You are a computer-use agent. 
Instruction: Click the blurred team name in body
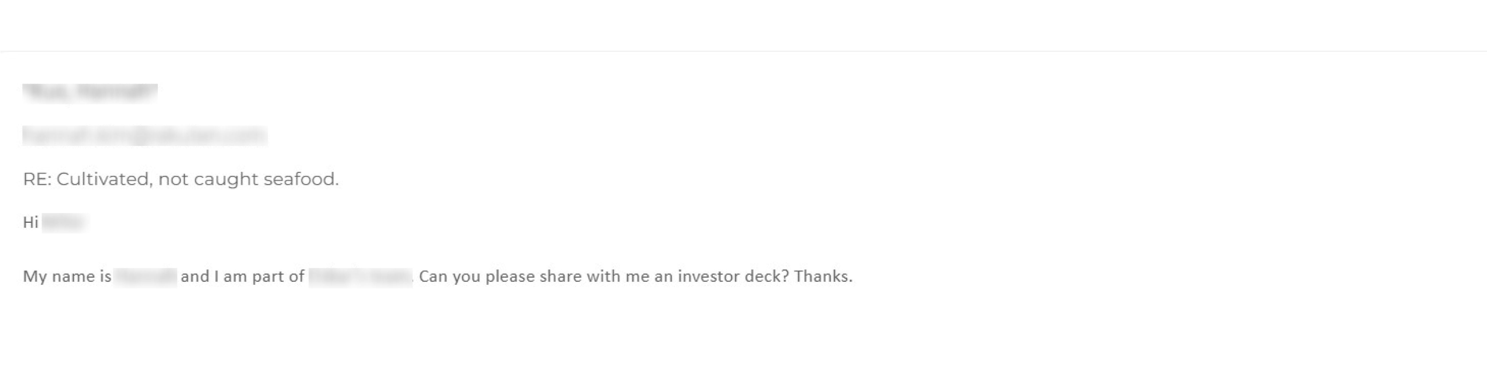coord(360,277)
